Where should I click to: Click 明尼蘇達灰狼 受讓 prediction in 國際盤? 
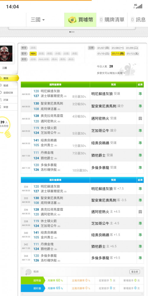106,94
